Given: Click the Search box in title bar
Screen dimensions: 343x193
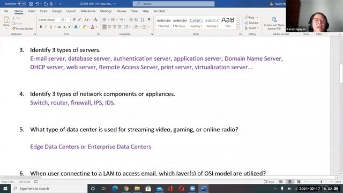Looking at the screenshot, I should (x=174, y=4).
